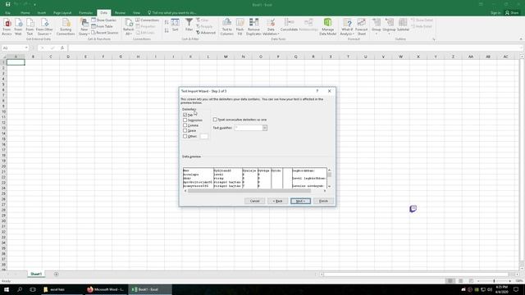Screen dimensions: 525x295
Task: Click the Next button in wizard
Action: pyautogui.click(x=300, y=201)
